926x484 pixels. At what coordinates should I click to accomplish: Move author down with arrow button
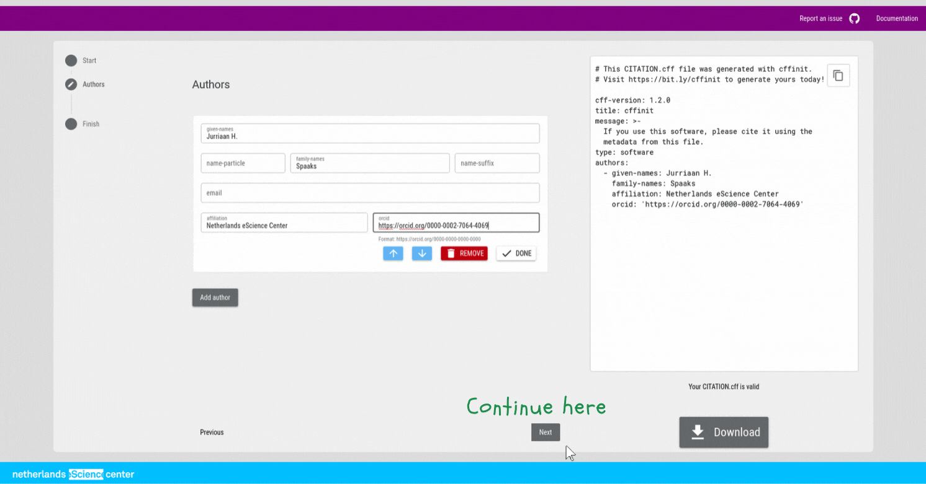421,253
